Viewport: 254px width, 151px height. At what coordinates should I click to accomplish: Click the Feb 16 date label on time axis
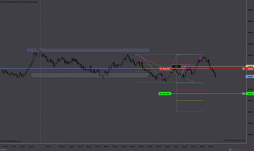click(62, 147)
